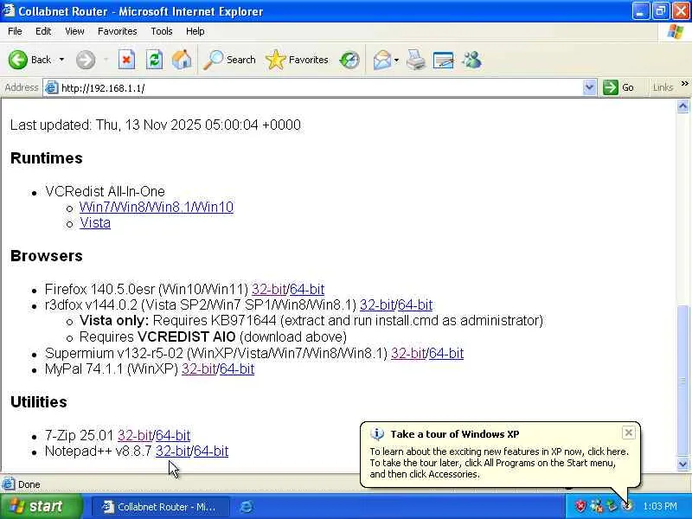
Task: Click the Runtimes heading
Action: click(x=47, y=158)
